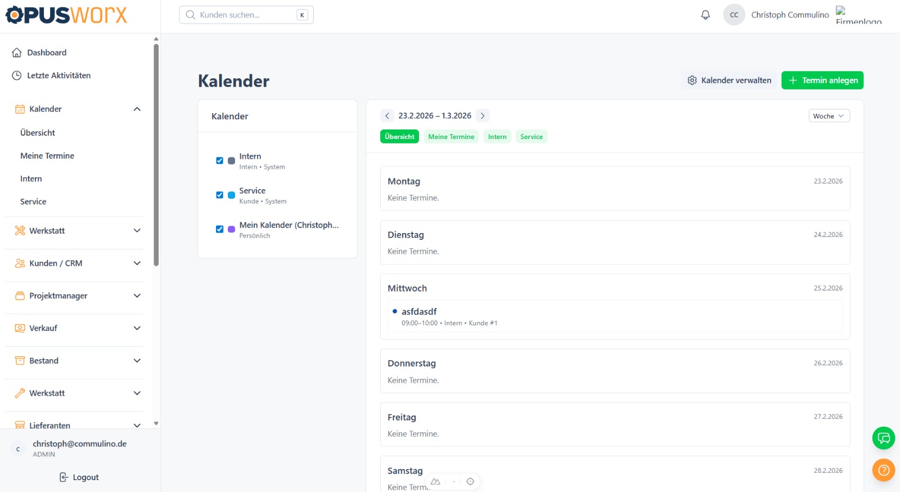900x492 pixels.
Task: Open Kalender verwalten settings
Action: [x=728, y=80]
